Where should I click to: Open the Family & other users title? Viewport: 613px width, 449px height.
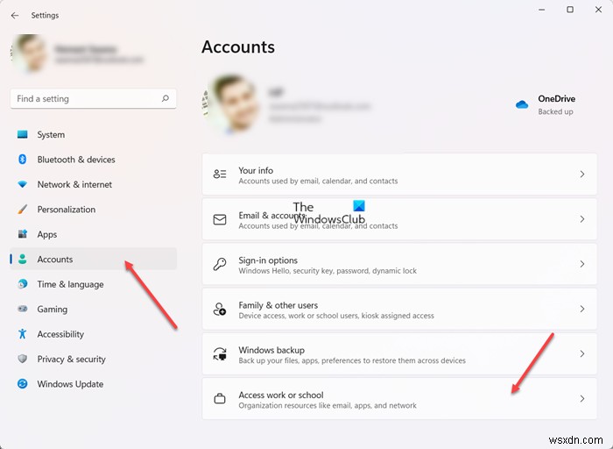coord(278,305)
